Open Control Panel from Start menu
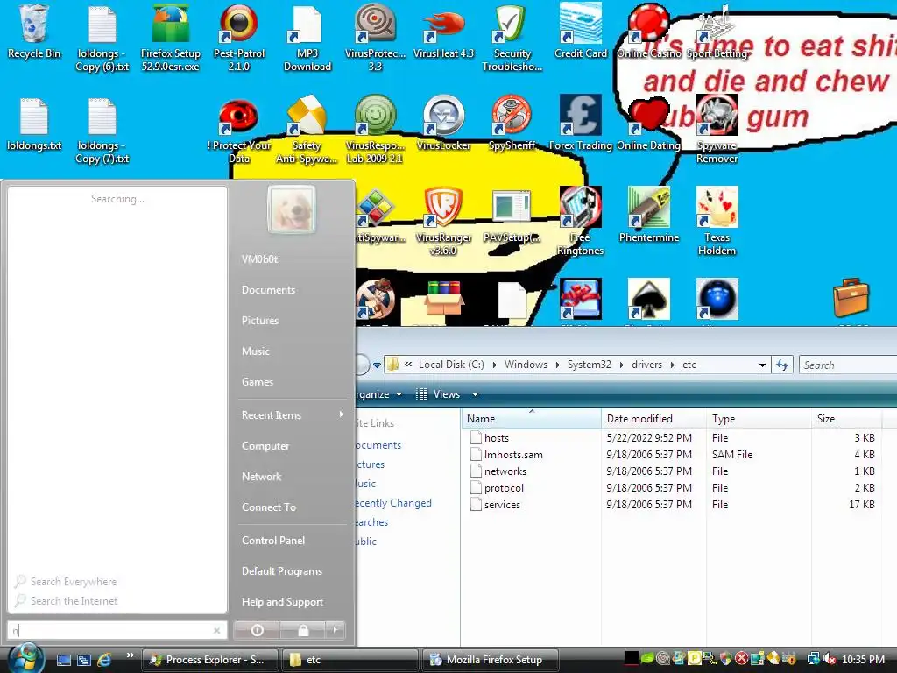 (273, 540)
